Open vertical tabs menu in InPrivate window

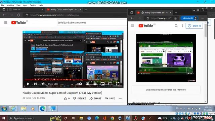click(x=132, y=13)
